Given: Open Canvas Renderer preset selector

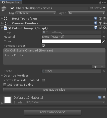Looking at the screenshot, I should [x=100, y=23].
